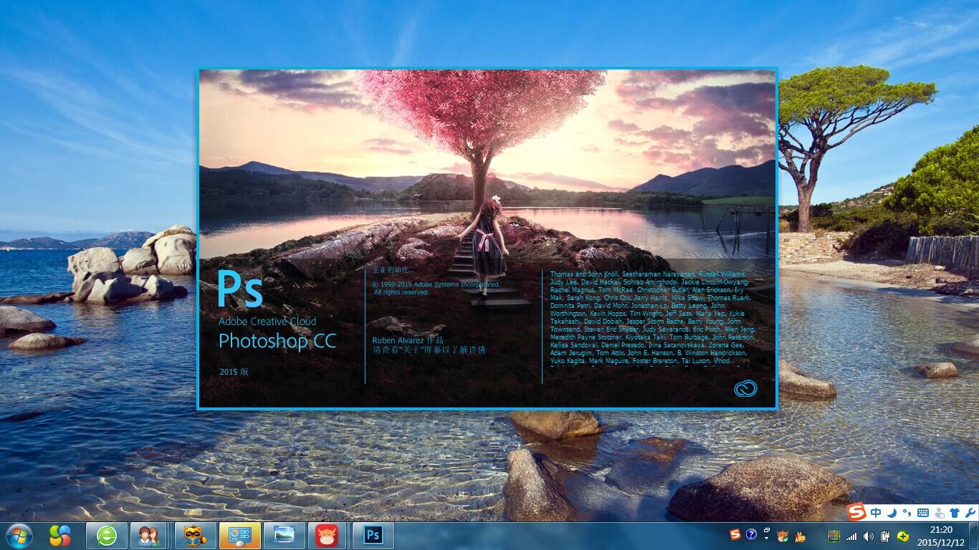Open the landscape picture viewer taskbar icon
This screenshot has width=979, height=550.
(284, 535)
